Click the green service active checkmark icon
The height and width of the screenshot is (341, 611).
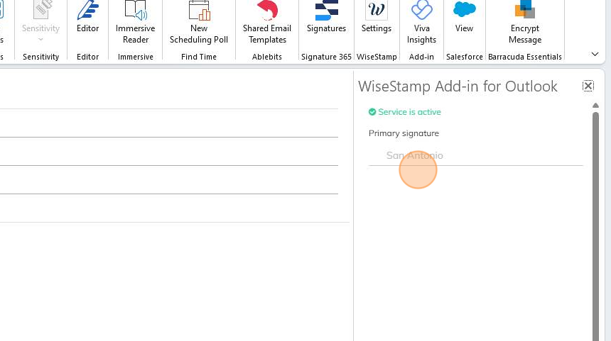[372, 112]
